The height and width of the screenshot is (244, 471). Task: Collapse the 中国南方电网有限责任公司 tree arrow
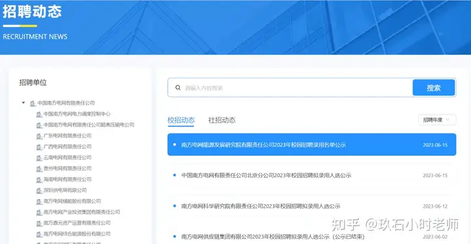pyautogui.click(x=24, y=103)
